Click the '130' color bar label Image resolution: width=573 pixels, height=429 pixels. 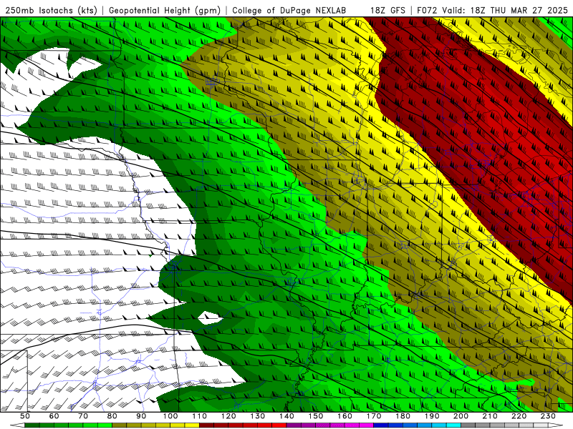(258, 416)
